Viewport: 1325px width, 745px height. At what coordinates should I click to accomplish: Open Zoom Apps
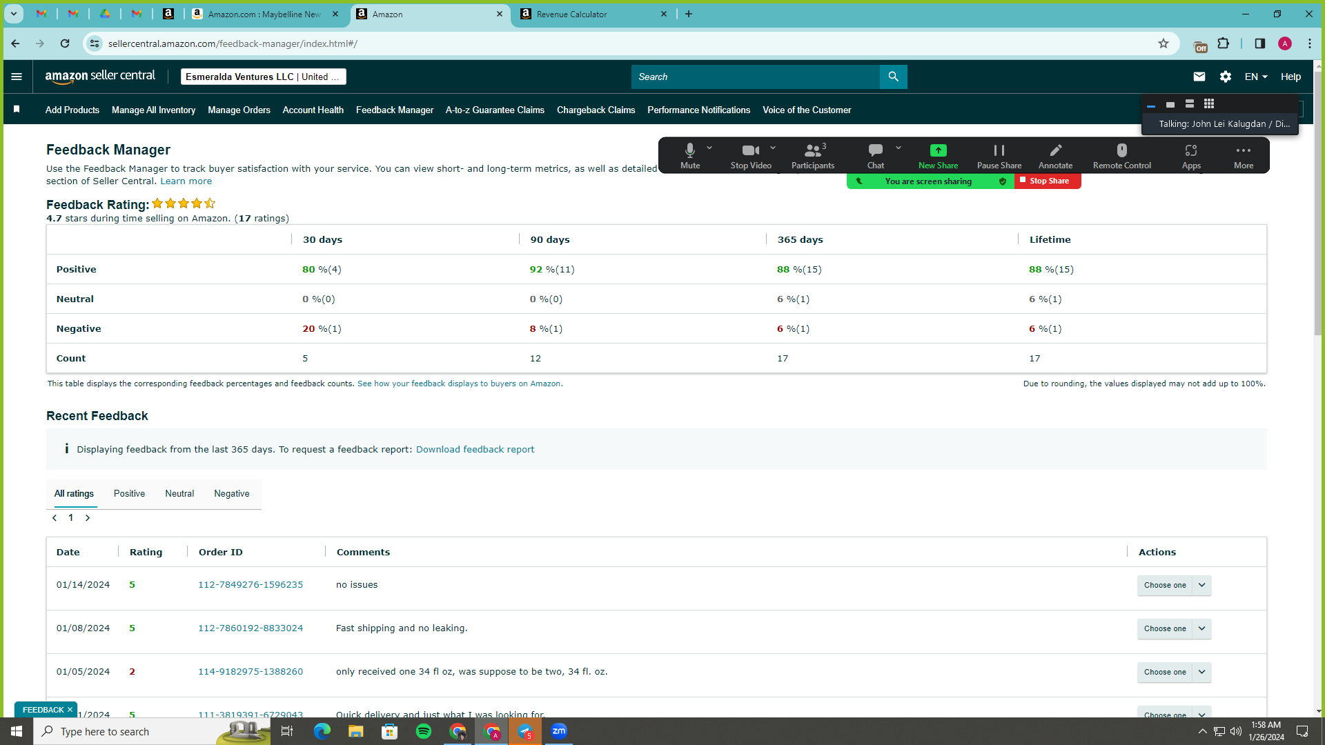[x=1191, y=156]
